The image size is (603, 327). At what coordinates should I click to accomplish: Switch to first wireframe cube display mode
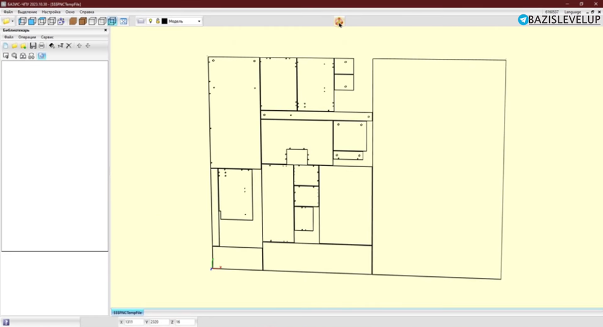click(92, 21)
